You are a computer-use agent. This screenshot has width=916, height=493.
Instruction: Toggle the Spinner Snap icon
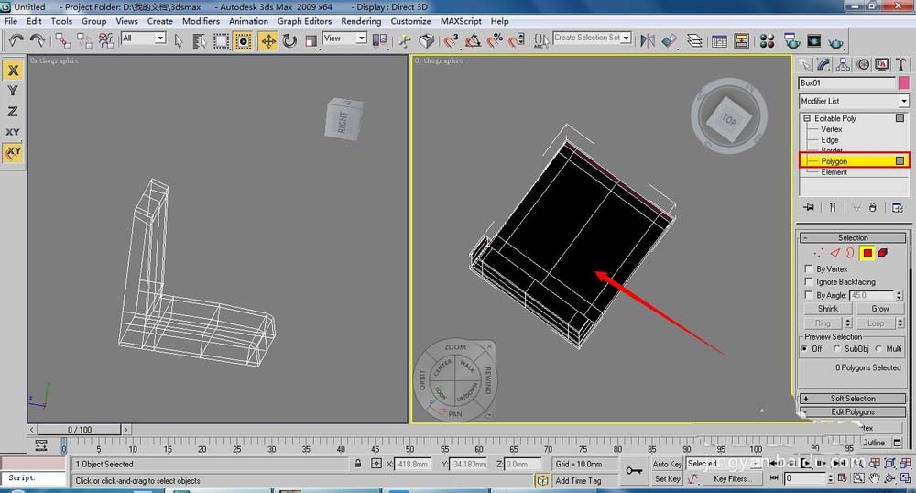517,40
